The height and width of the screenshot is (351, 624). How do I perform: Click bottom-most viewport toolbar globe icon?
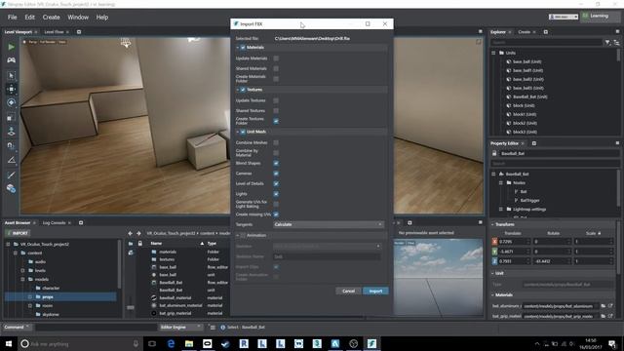11,188
